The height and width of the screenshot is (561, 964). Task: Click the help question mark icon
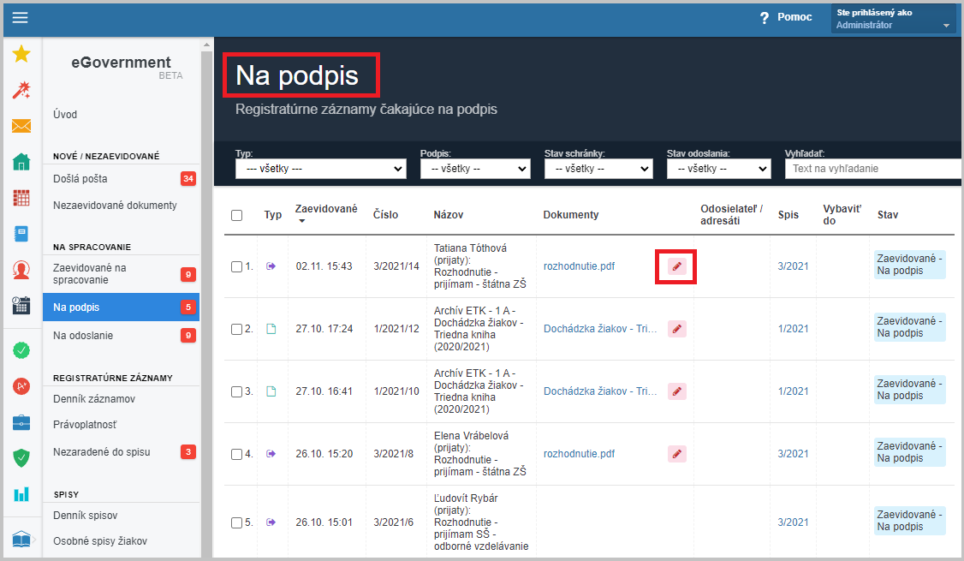(765, 18)
